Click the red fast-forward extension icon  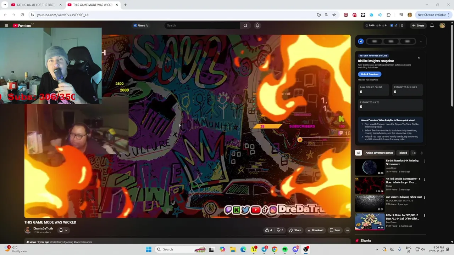[346, 15]
